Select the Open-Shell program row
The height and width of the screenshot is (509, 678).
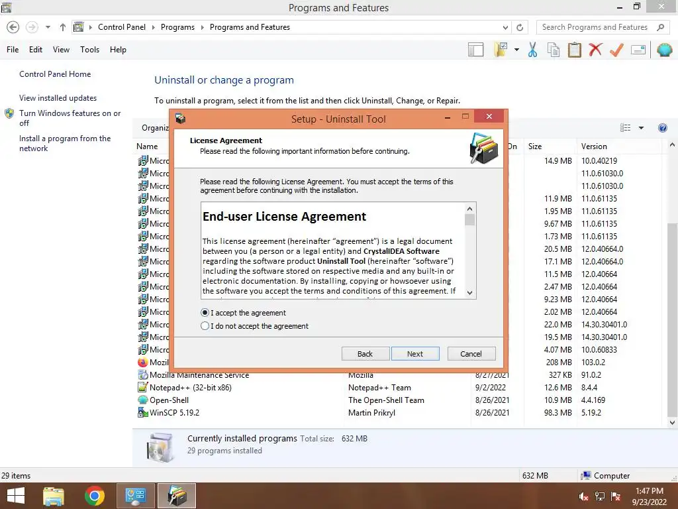tap(398, 400)
